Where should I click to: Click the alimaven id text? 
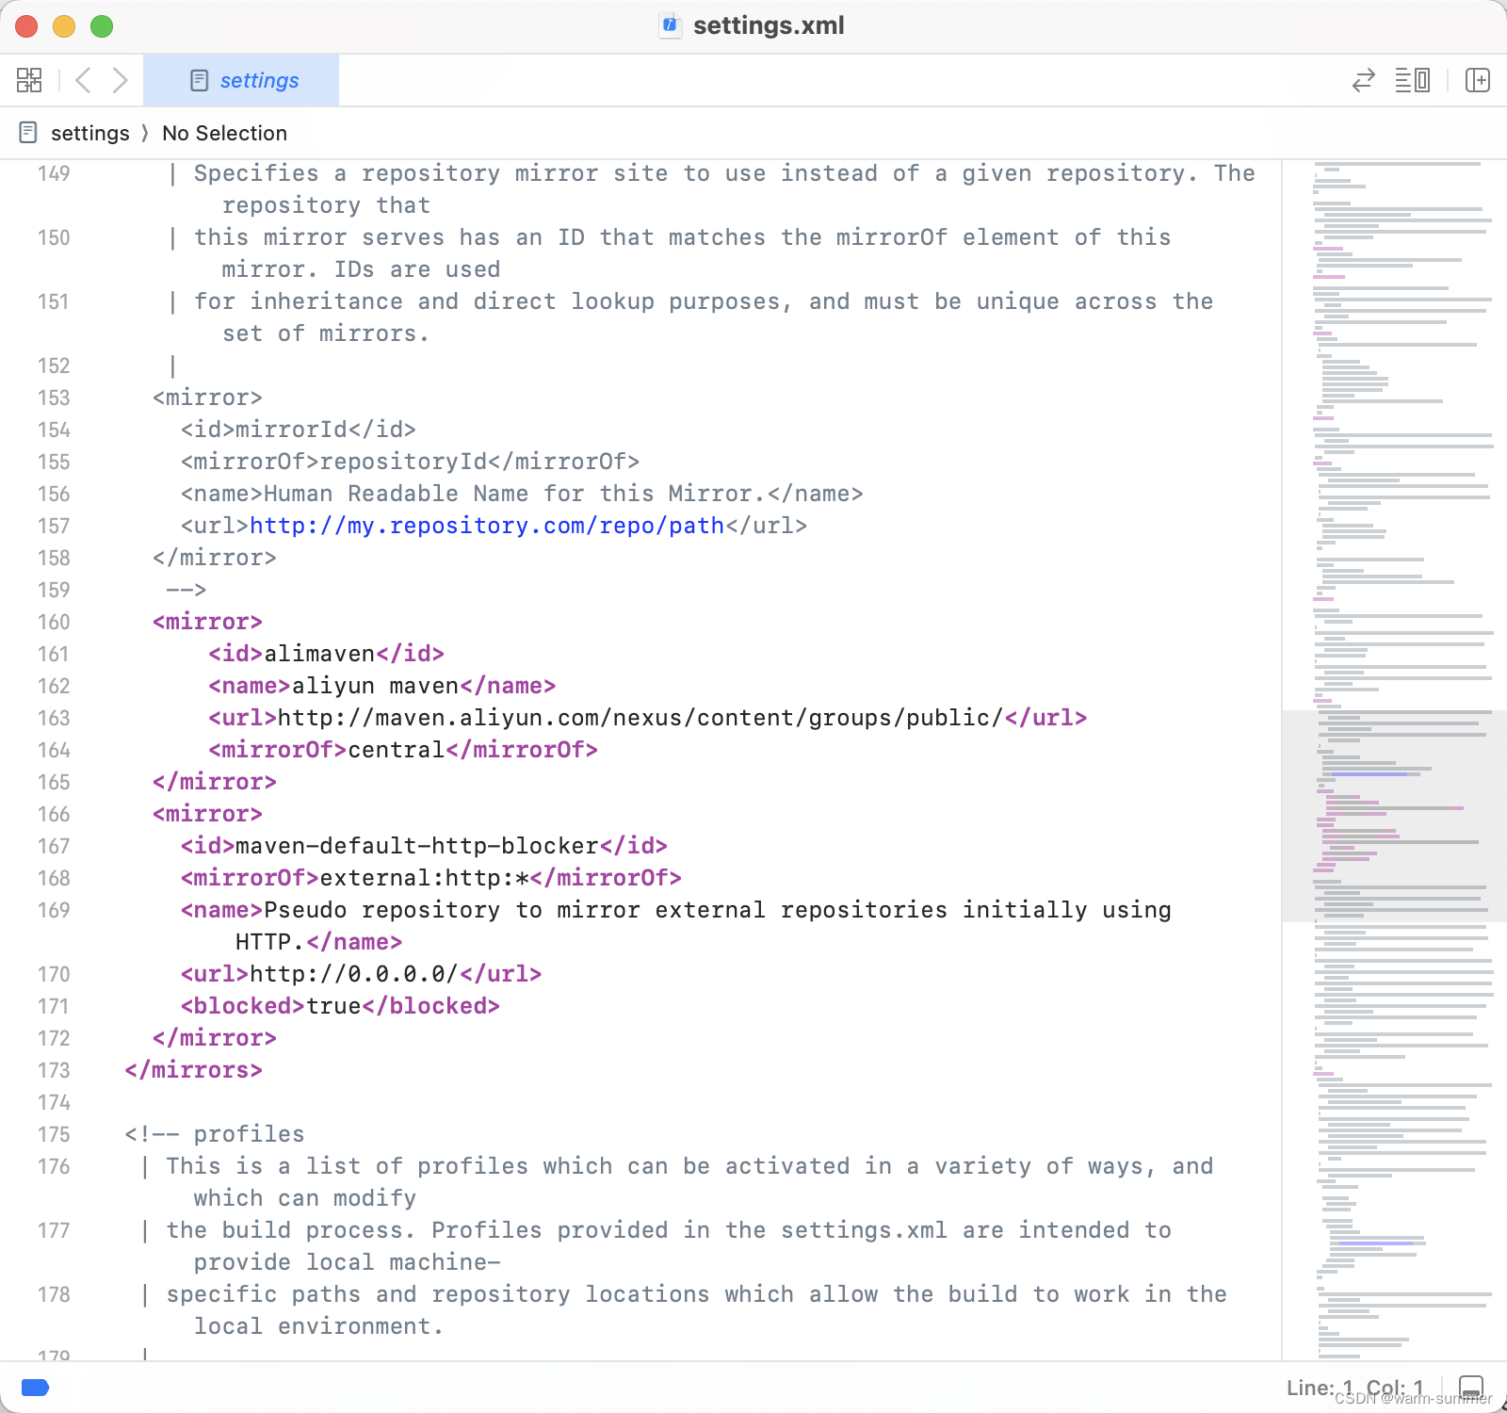tap(319, 654)
